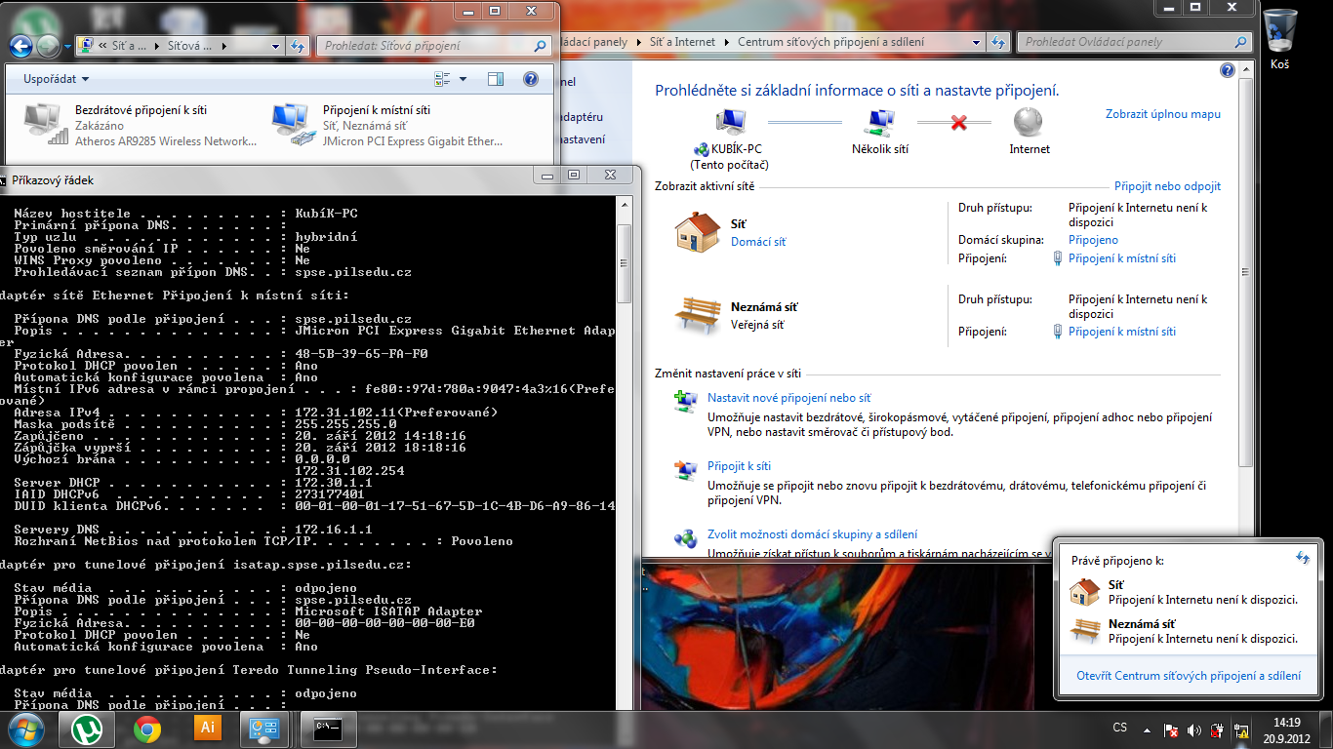Expand the breadcrumb arrow after Síť a Internet
The image size is (1333, 749).
(726, 43)
